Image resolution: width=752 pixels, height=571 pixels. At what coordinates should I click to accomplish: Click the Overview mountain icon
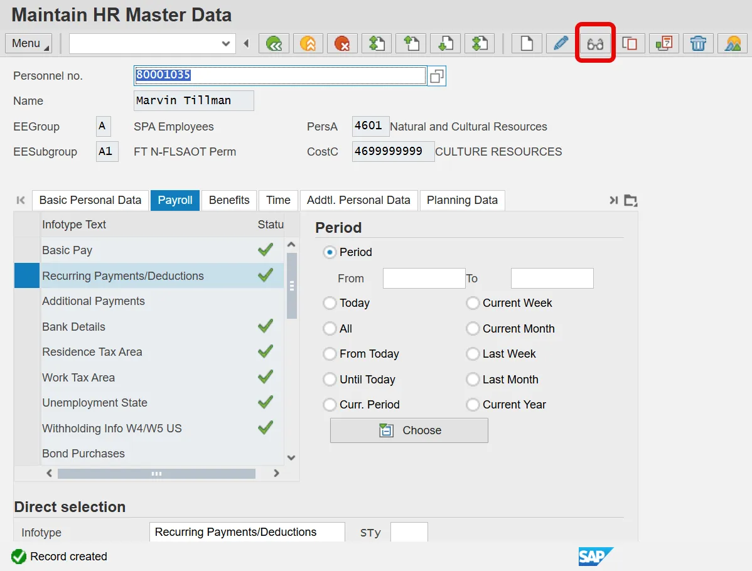pos(732,43)
